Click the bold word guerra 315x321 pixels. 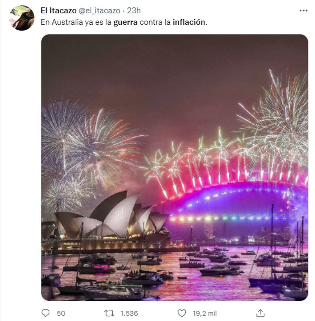point(125,22)
